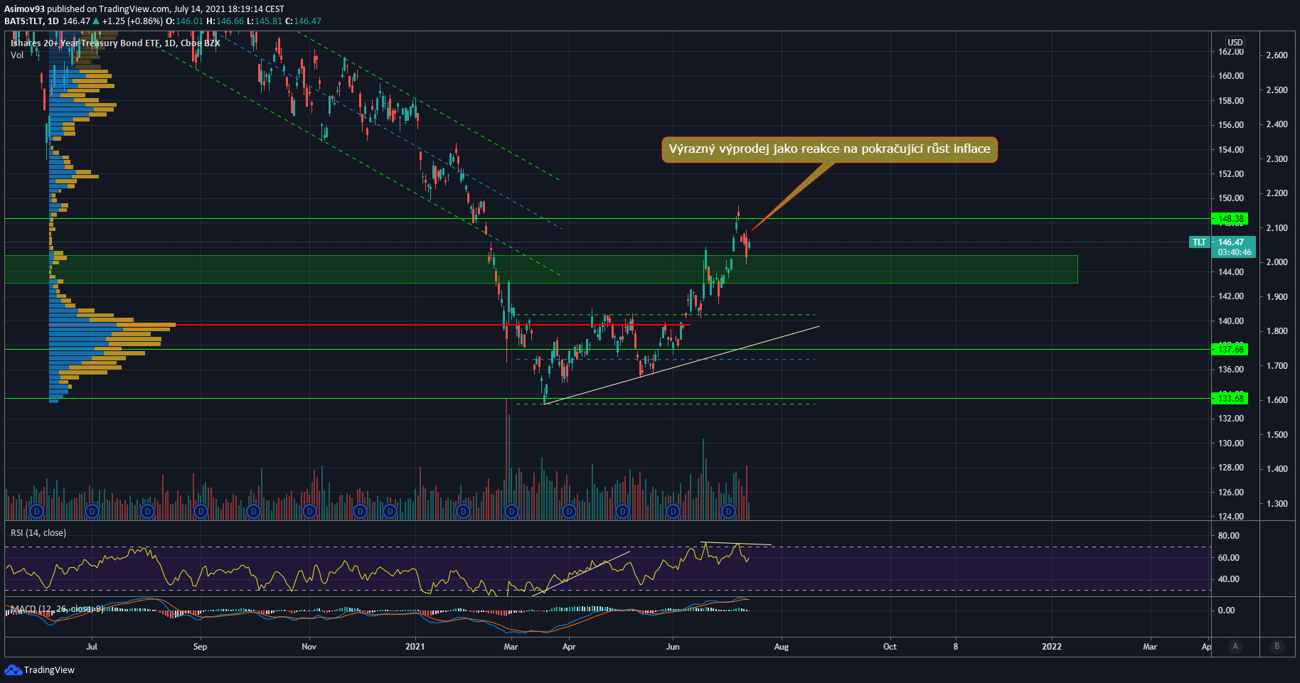Click the last dividend D marker on the right

(x=728, y=511)
